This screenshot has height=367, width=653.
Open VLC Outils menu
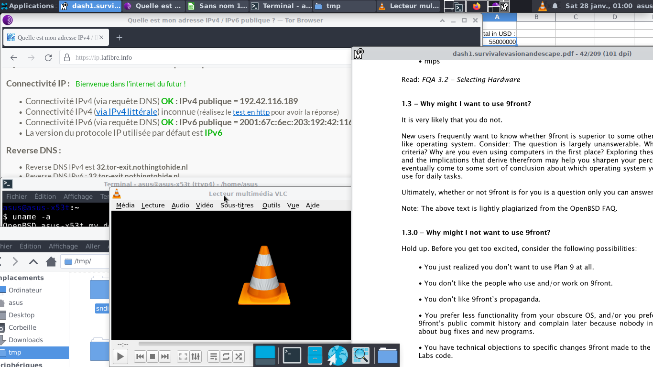point(271,205)
